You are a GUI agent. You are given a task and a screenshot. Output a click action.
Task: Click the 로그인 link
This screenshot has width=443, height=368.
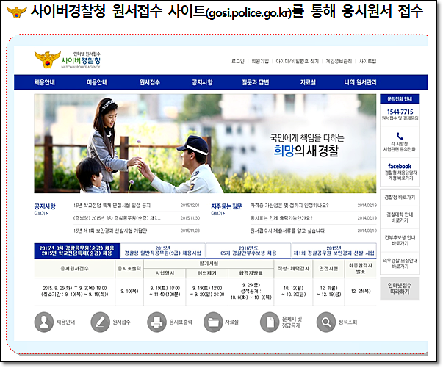coord(238,61)
